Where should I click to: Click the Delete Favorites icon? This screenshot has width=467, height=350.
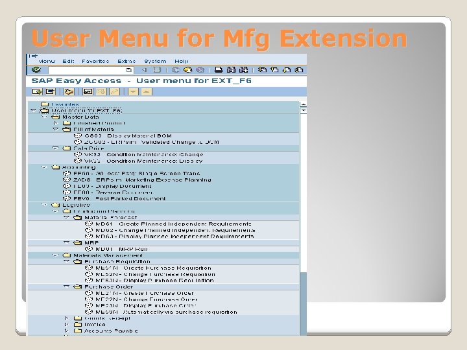(x=101, y=91)
